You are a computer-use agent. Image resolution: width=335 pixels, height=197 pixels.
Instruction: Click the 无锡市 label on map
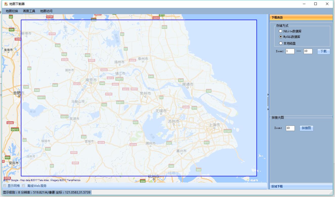(x=161, y=111)
